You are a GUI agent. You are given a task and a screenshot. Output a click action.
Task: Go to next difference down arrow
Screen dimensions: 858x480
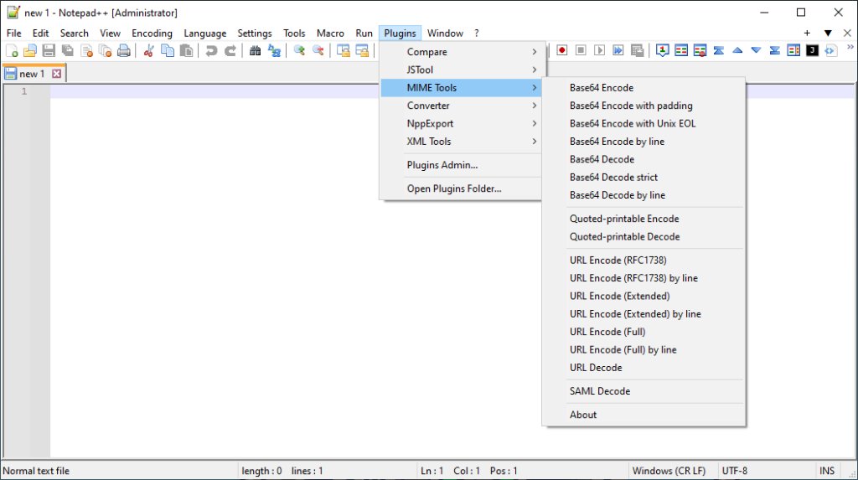pos(757,50)
